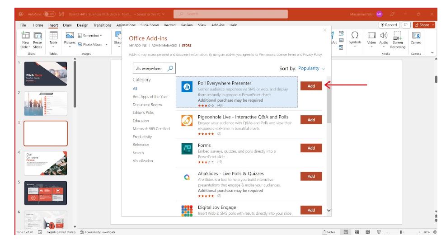Click the Pigeonhole Live bird icon
The height and width of the screenshot is (240, 446).
click(187, 121)
